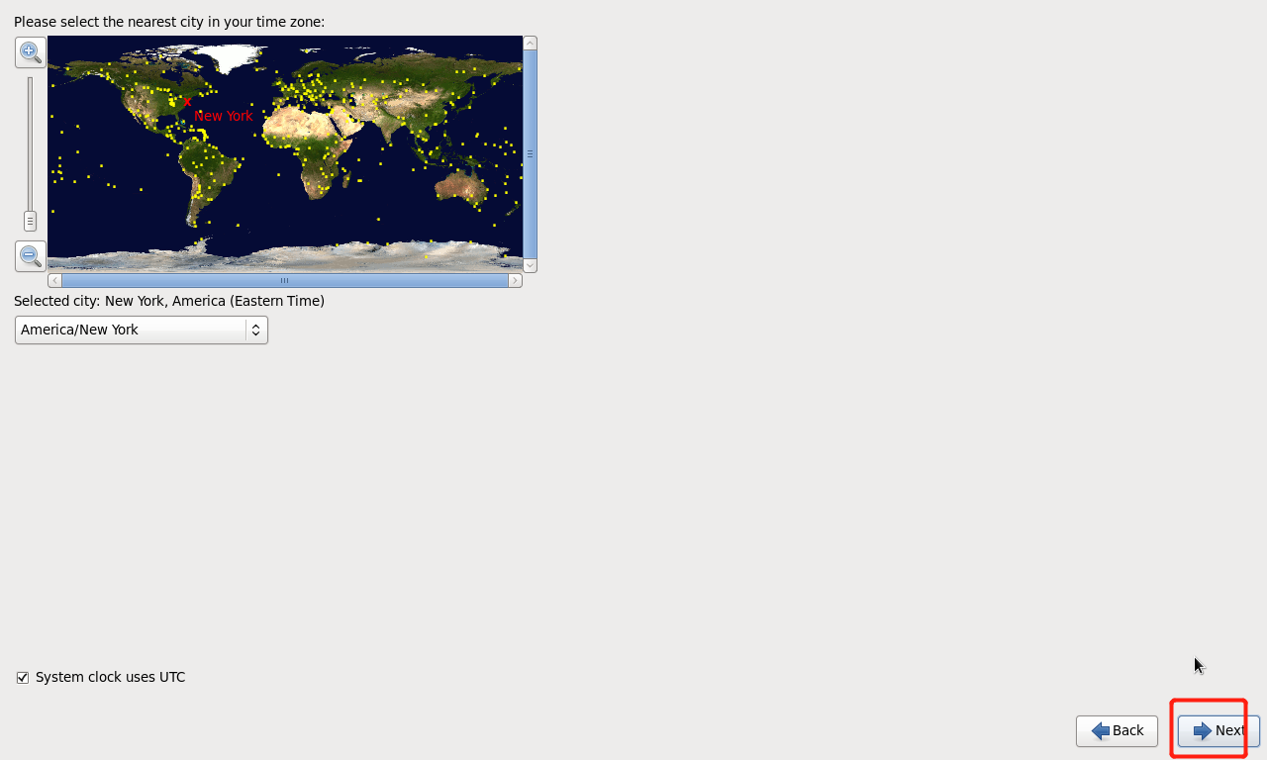Open the America/New York timezone dropdown
Screen dimensions: 1267x760
142,330
